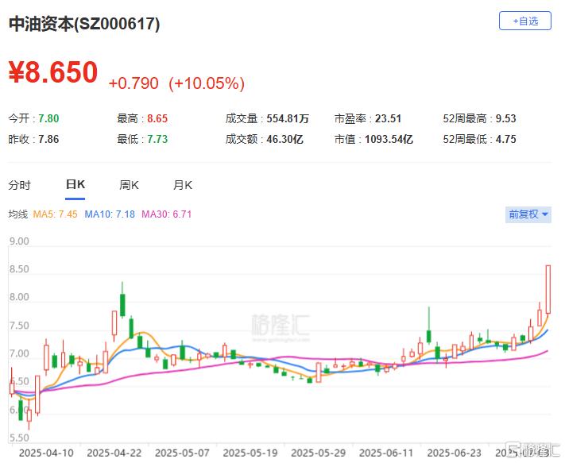565x463 pixels.
Task: Click the 2025-06-11 date axis label
Action: pos(387,453)
